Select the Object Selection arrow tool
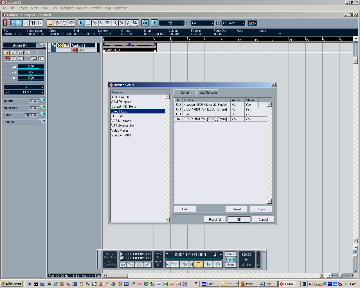The height and width of the screenshot is (288, 360). pos(81,23)
